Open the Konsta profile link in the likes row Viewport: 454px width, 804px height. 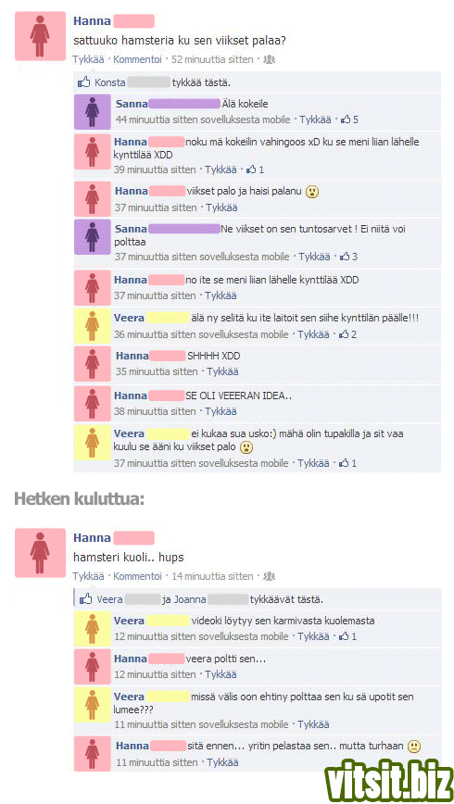pos(109,82)
